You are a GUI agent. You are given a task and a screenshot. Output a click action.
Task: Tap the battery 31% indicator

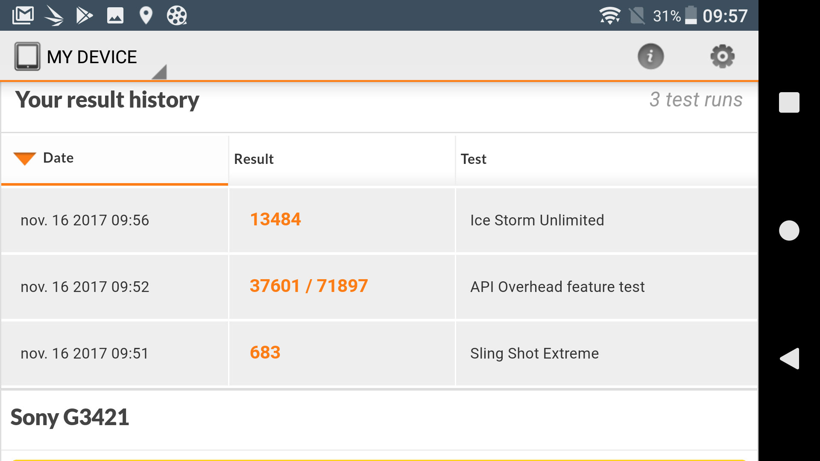[x=675, y=16]
